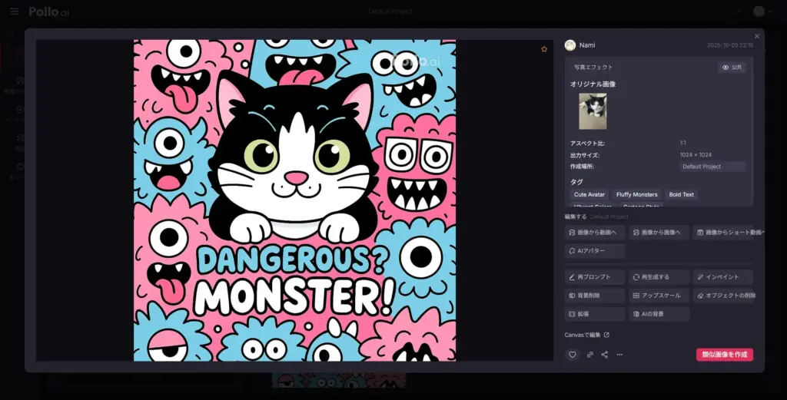The width and height of the screenshot is (787, 400).
Task: Select the Cute Avatar tag
Action: pos(589,194)
